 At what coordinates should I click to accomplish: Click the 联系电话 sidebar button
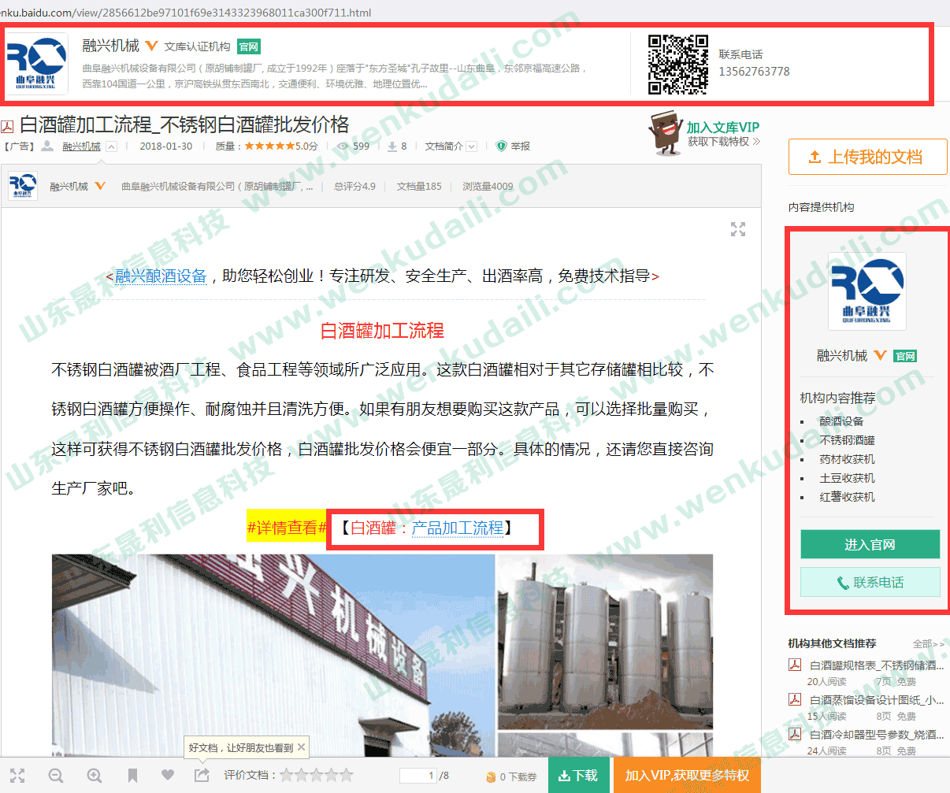tap(870, 582)
